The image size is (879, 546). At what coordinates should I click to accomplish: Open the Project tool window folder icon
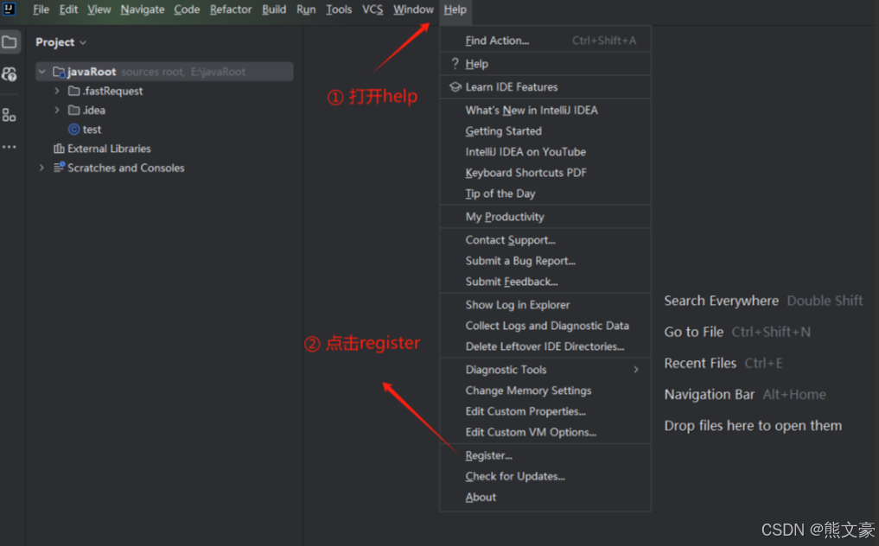pos(10,42)
